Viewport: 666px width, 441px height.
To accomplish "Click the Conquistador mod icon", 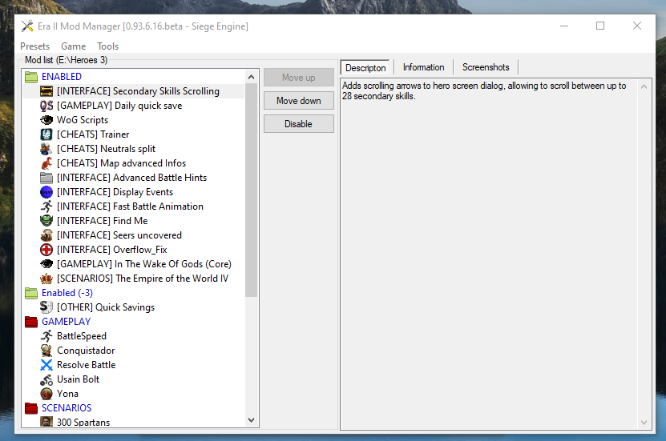I will tap(46, 351).
